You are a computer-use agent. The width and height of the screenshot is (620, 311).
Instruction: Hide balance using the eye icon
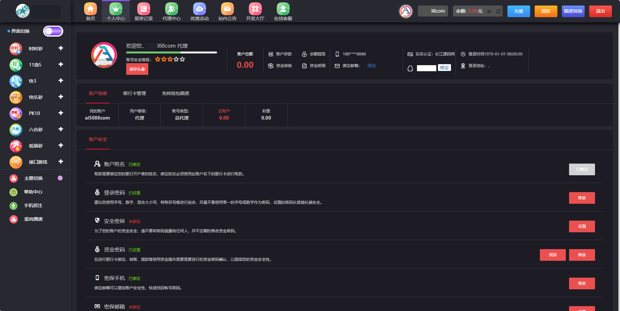(x=489, y=11)
